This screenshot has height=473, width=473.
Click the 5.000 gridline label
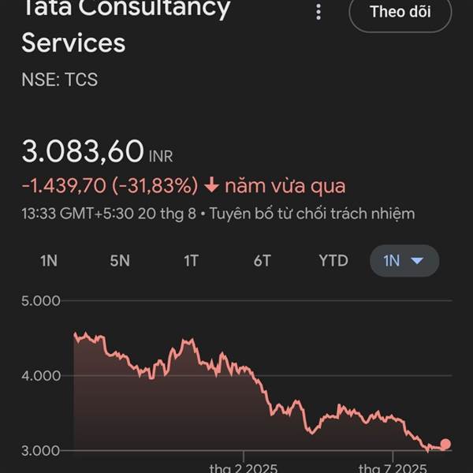point(41,301)
